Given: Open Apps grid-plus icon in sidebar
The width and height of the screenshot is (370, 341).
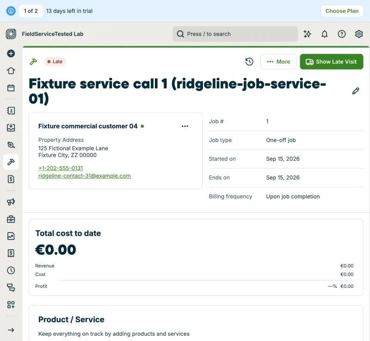Looking at the screenshot, I should point(11,305).
